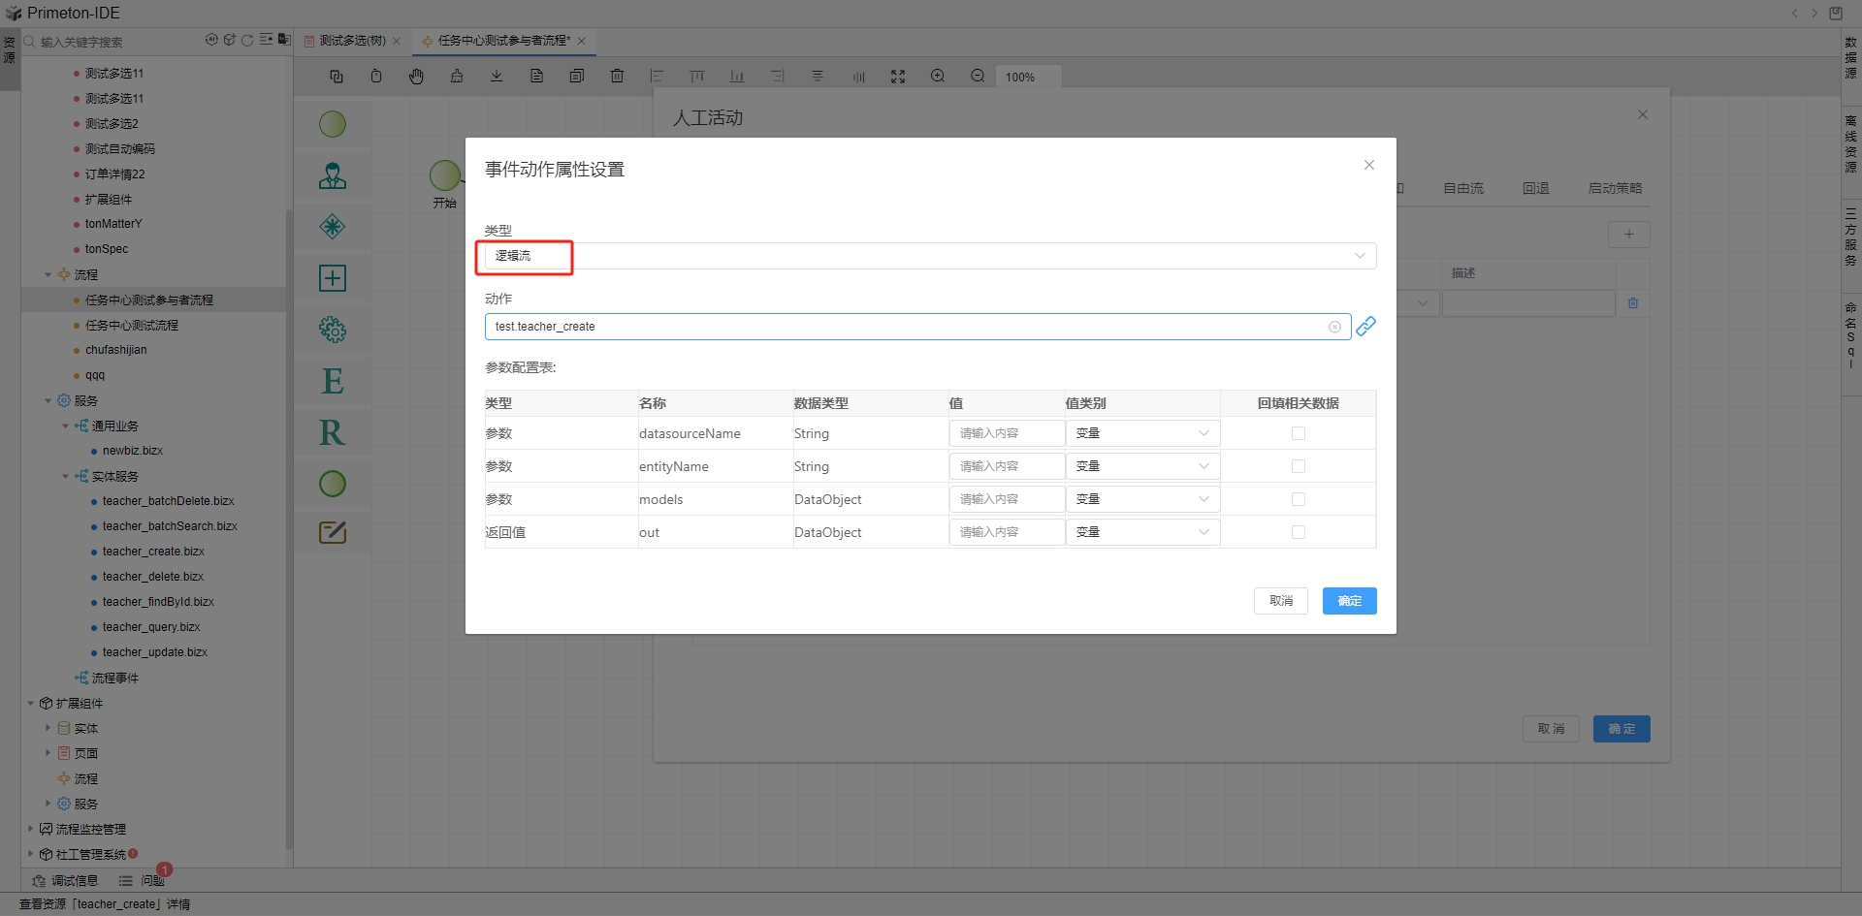Switch to the 测试多选(构) tab
The image size is (1862, 916).
tap(352, 41)
